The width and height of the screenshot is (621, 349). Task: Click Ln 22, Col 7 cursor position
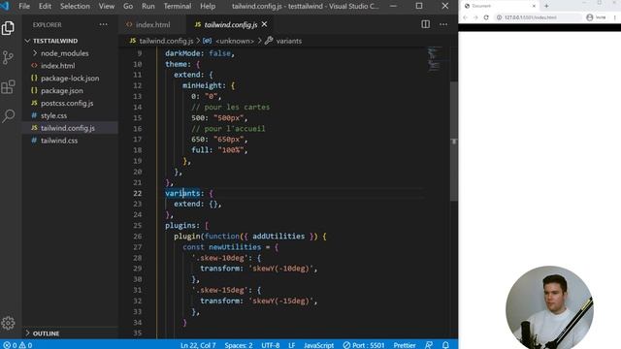198,345
